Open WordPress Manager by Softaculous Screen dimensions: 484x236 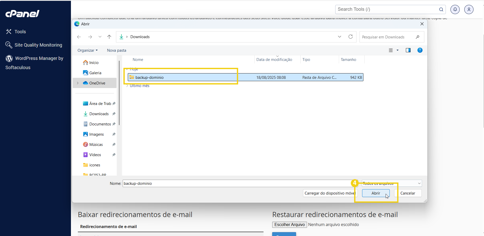click(34, 63)
